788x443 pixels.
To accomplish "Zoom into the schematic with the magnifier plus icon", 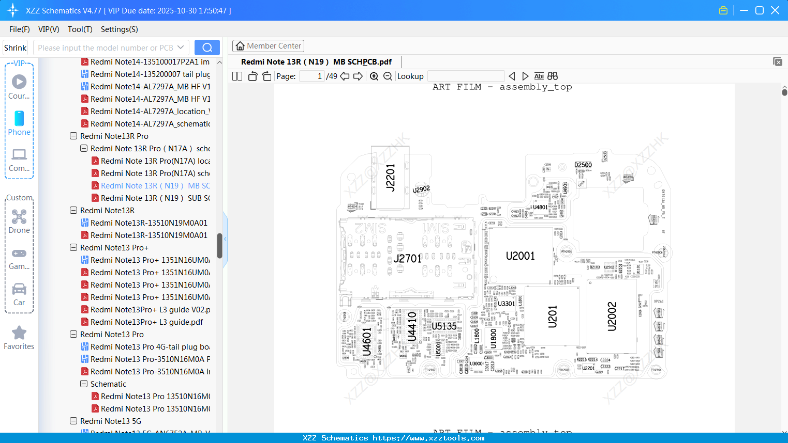I will (374, 76).
